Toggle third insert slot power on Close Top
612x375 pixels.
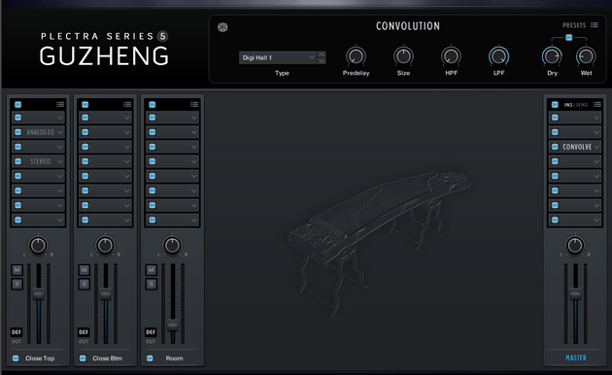pos(17,147)
